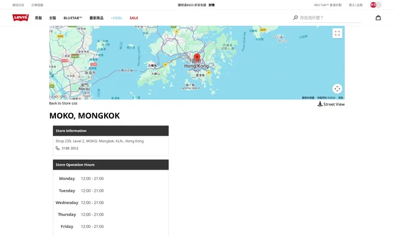
Task: Open the 最新商品 menu
Action: pos(97,18)
